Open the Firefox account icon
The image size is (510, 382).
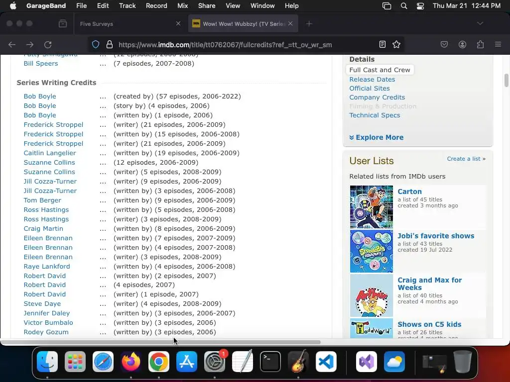pyautogui.click(x=462, y=44)
